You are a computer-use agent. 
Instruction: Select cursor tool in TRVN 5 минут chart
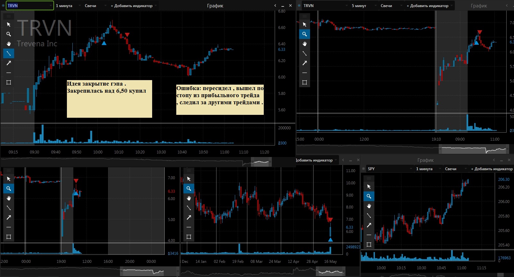pos(305,24)
